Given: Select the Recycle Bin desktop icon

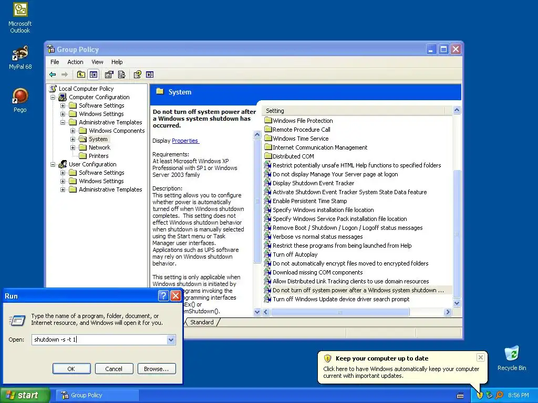Looking at the screenshot, I should click(x=512, y=358).
